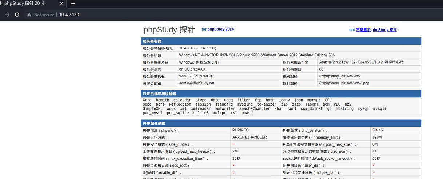The image size is (443, 179).
Task: Click the Not secure warning icon
Action: pyautogui.click(x=29, y=15)
